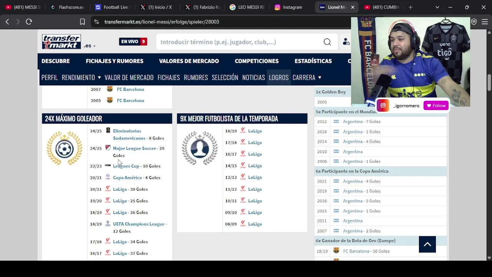
Task: Click the Transfermarkt logo
Action: click(x=61, y=42)
